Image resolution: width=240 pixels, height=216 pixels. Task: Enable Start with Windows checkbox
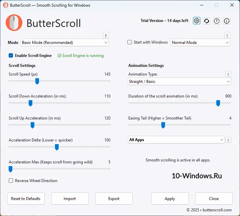[129, 42]
